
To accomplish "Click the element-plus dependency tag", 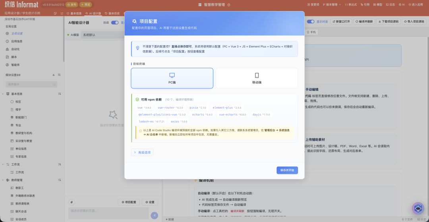I will pyautogui.click(x=227, y=107).
